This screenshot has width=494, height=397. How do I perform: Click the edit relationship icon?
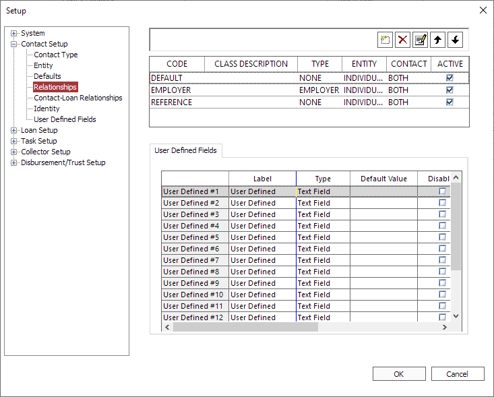421,40
